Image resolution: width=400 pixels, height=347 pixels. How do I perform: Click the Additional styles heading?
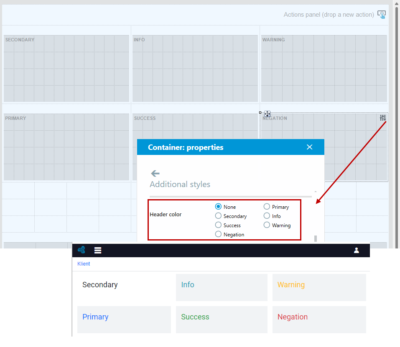click(180, 184)
